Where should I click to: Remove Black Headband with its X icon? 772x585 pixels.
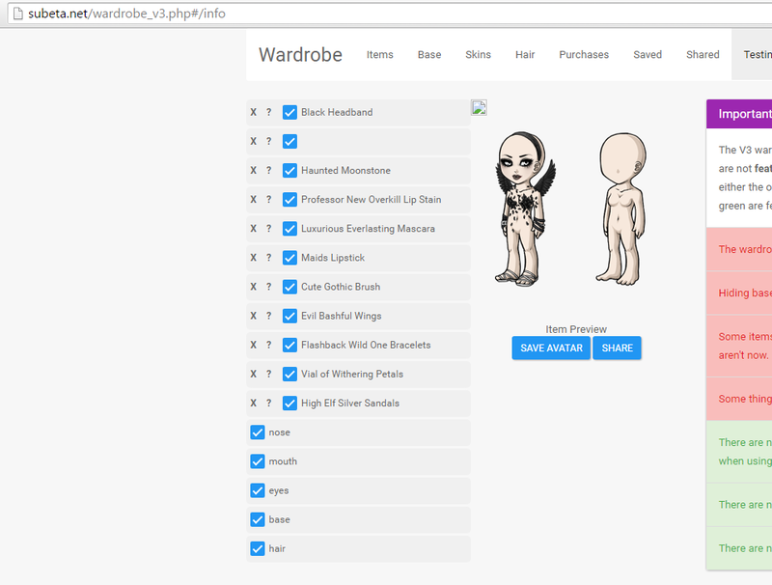(253, 113)
